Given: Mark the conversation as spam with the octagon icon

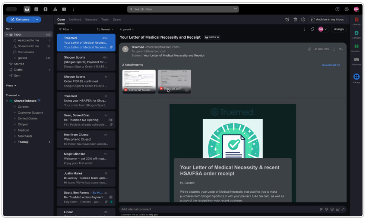Looking at the screenshot, I should (303, 20).
